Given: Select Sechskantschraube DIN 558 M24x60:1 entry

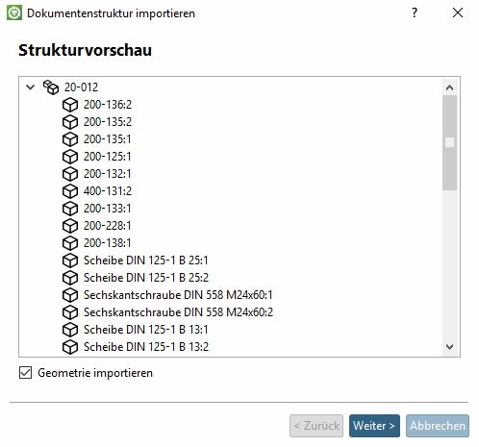Looking at the screenshot, I should [x=178, y=295].
